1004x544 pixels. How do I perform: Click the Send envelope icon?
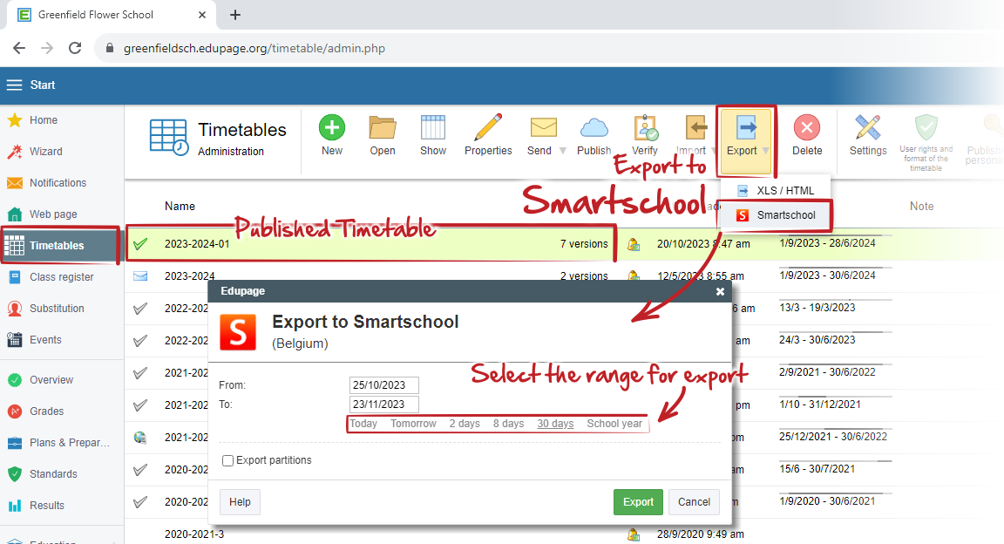pos(543,127)
